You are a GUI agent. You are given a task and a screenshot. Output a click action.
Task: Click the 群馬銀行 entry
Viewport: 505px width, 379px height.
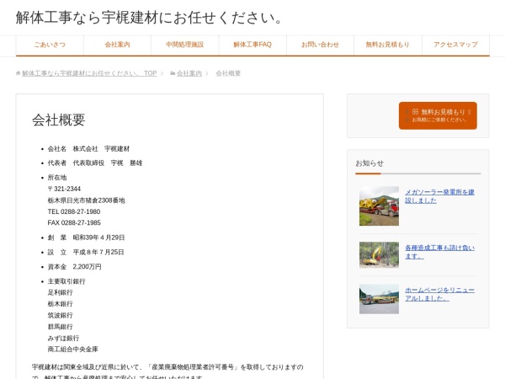[61, 327]
